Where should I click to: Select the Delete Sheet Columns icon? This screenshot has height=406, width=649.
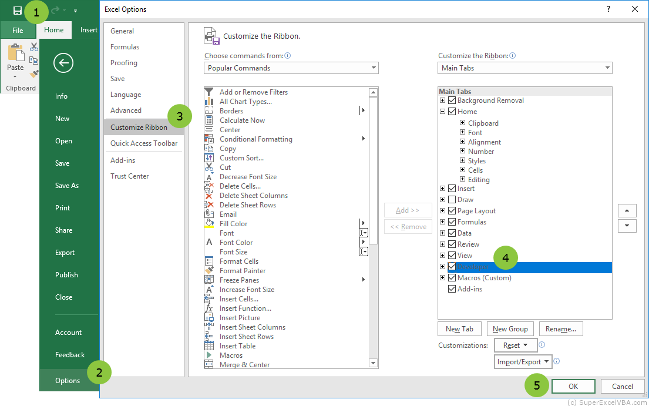[209, 196]
